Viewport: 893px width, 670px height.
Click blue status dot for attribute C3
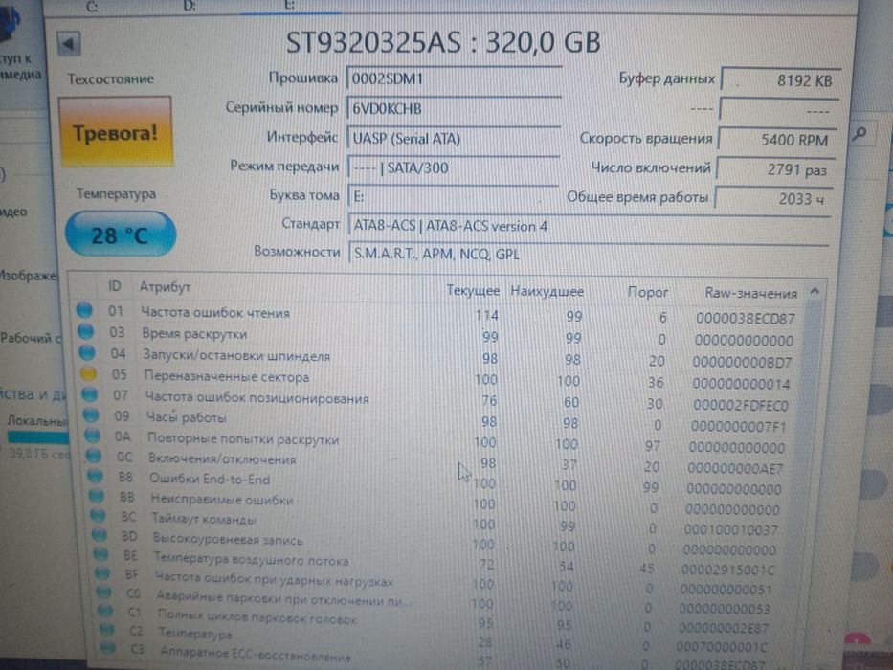point(107,648)
